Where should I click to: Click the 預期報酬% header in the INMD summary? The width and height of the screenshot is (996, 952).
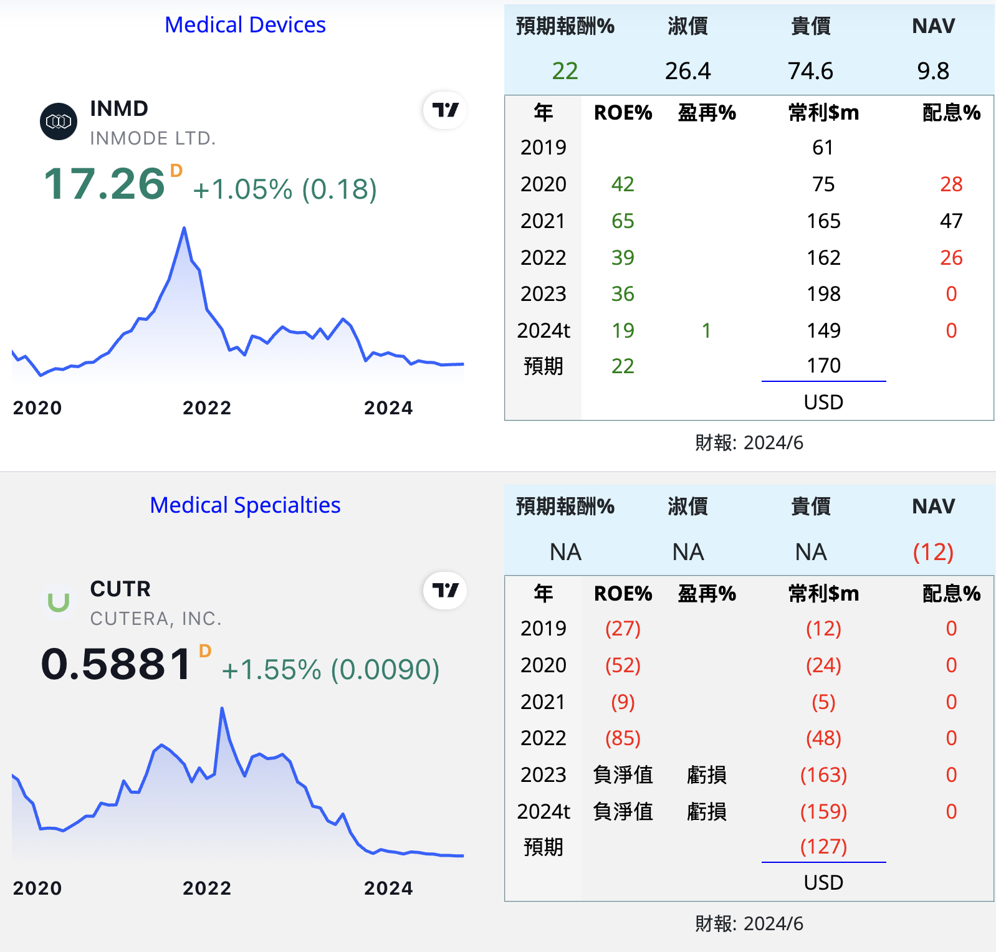point(565,26)
